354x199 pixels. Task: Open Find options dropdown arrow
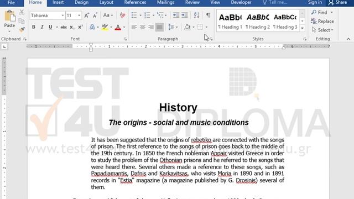[332, 12]
